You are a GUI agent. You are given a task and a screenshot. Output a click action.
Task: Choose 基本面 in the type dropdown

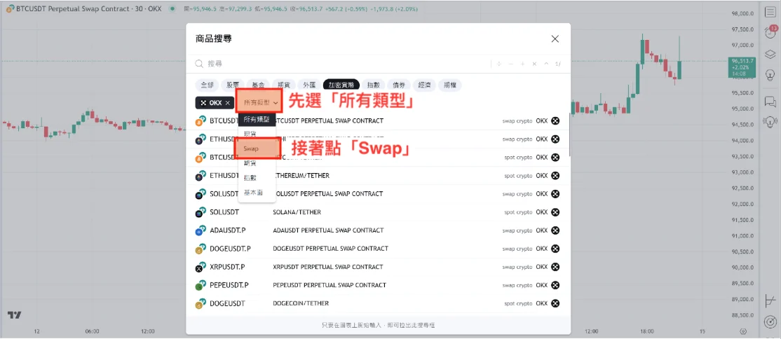click(257, 192)
